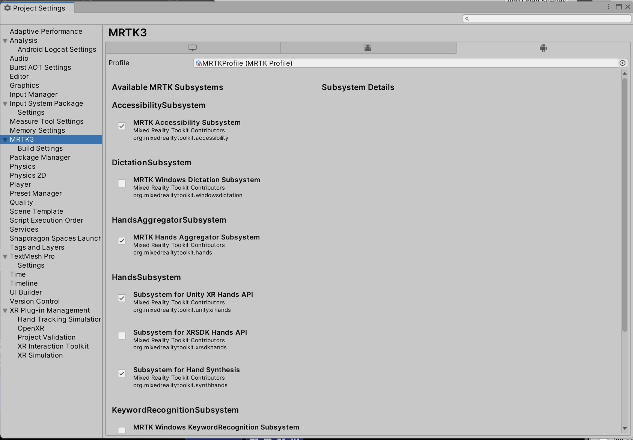Open Graphics settings
This screenshot has height=440, width=633.
tap(51, 85)
